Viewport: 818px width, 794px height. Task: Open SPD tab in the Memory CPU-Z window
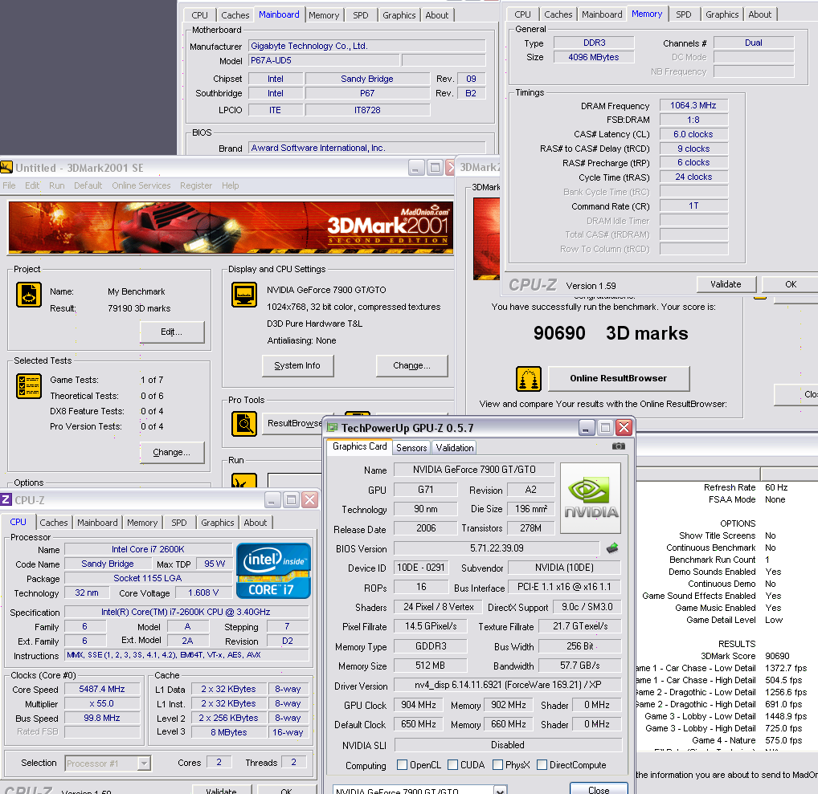pos(683,14)
